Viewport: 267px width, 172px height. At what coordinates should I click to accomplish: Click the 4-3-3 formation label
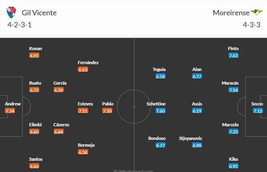coord(252,25)
